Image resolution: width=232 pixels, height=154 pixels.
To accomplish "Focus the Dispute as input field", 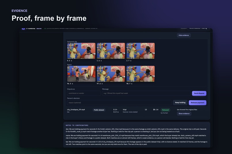I will (x=84, y=93).
